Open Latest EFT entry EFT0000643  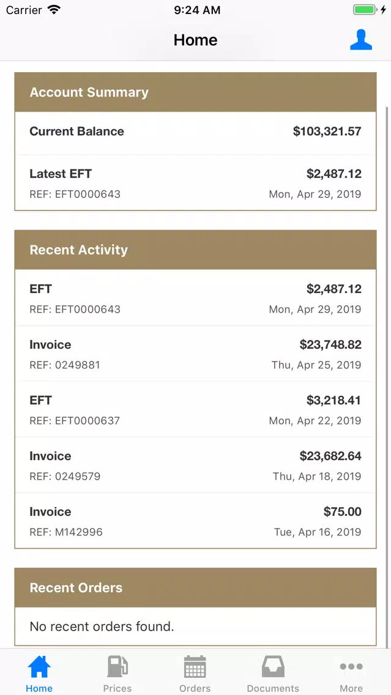click(196, 182)
